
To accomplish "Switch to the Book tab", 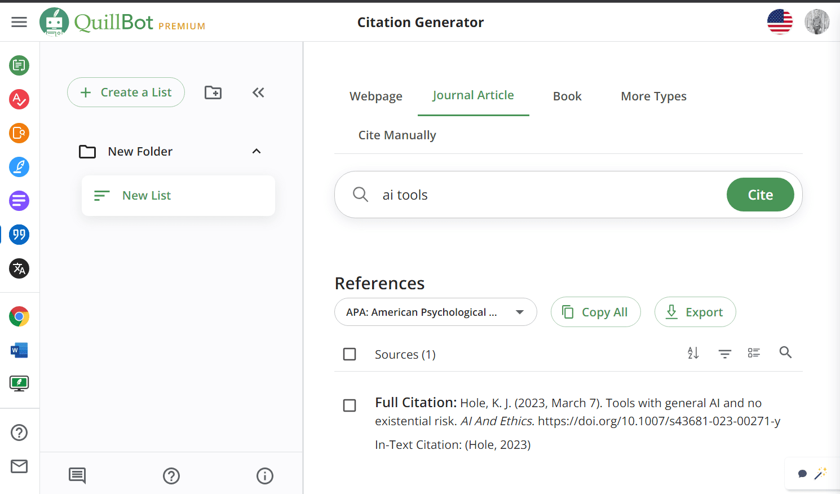I will click(567, 96).
